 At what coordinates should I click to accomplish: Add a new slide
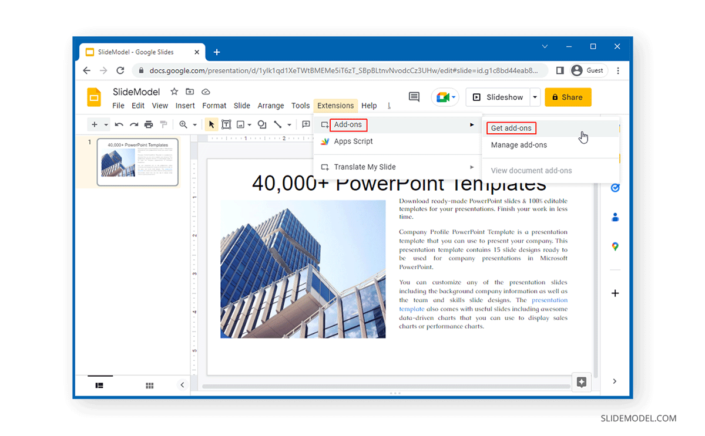click(95, 124)
